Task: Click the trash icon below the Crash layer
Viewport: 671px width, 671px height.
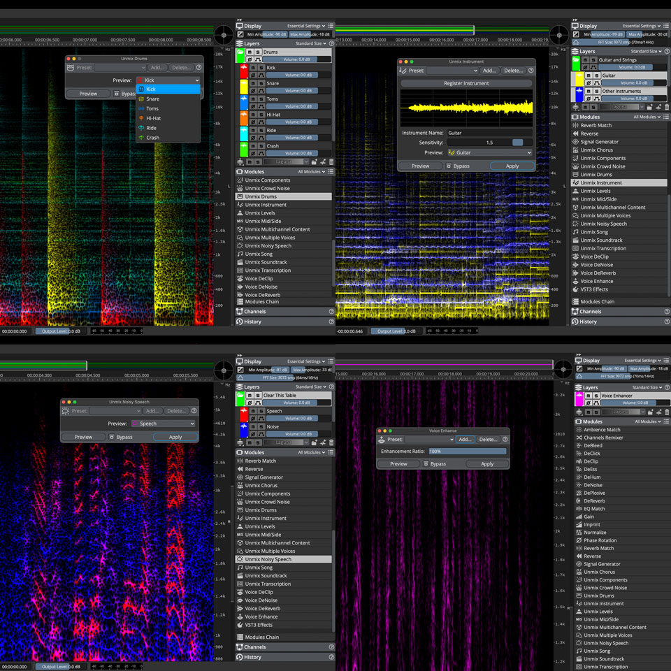Action: 331,161
